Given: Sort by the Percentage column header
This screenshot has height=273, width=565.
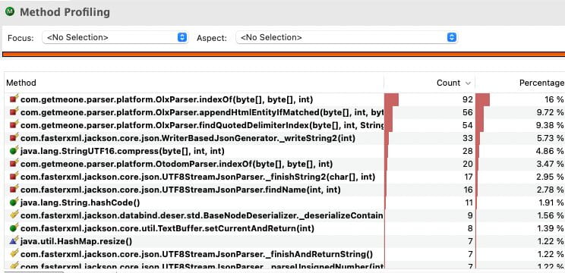Looking at the screenshot, I should coord(541,83).
